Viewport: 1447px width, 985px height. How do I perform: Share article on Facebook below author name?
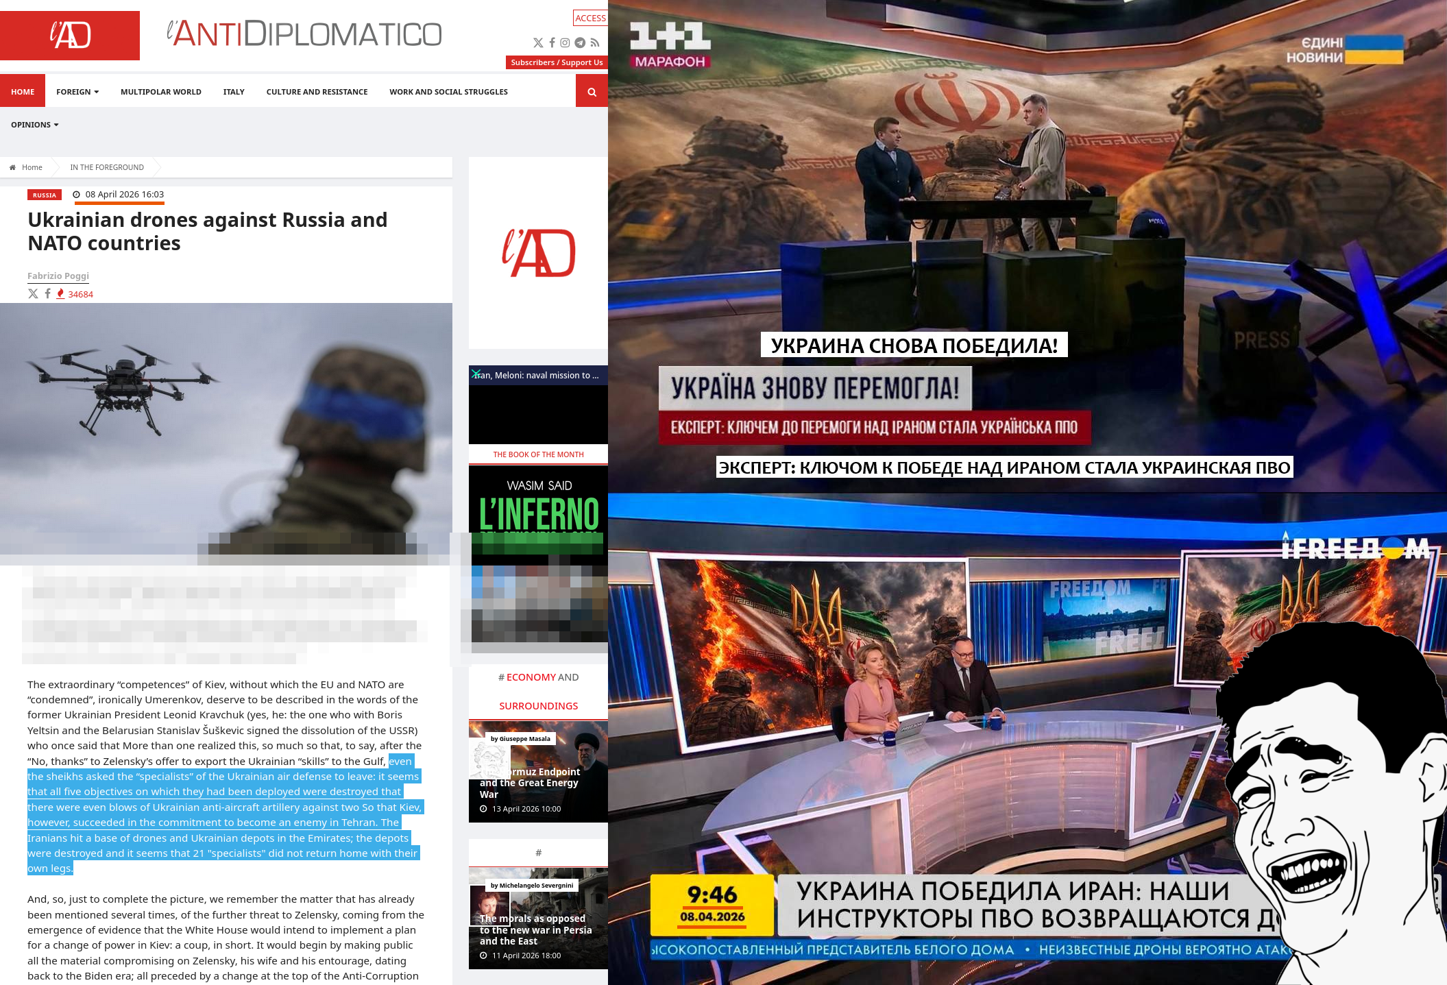(x=47, y=293)
